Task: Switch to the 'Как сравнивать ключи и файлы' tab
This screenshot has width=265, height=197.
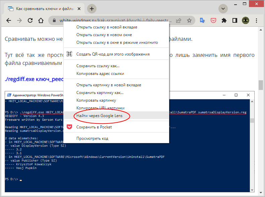Action: [x=44, y=9]
